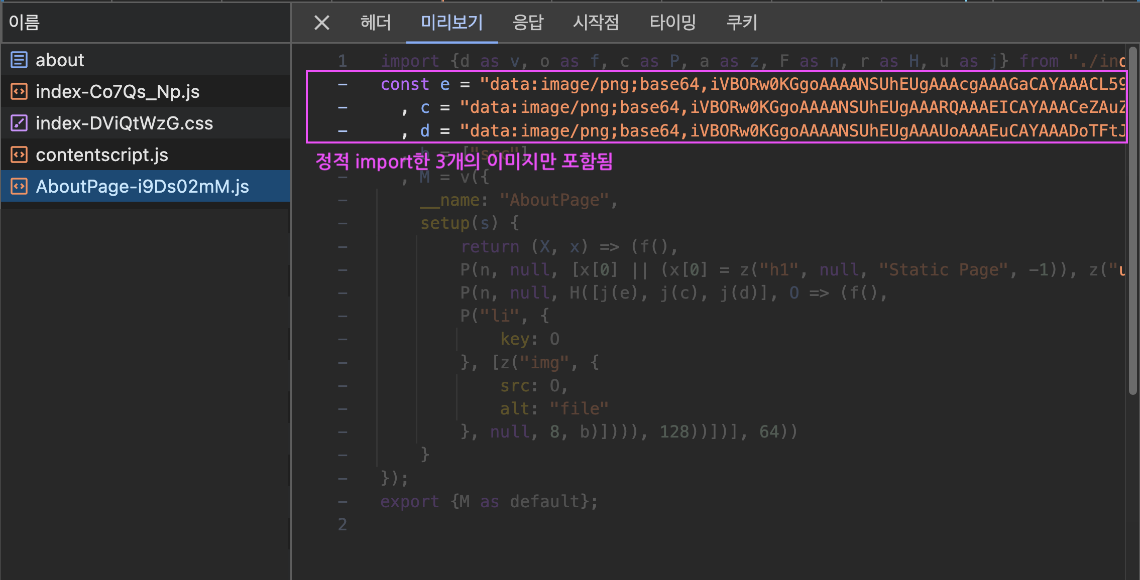Image resolution: width=1140 pixels, height=580 pixels.
Task: Collapse code fold at export line
Action: (x=343, y=502)
